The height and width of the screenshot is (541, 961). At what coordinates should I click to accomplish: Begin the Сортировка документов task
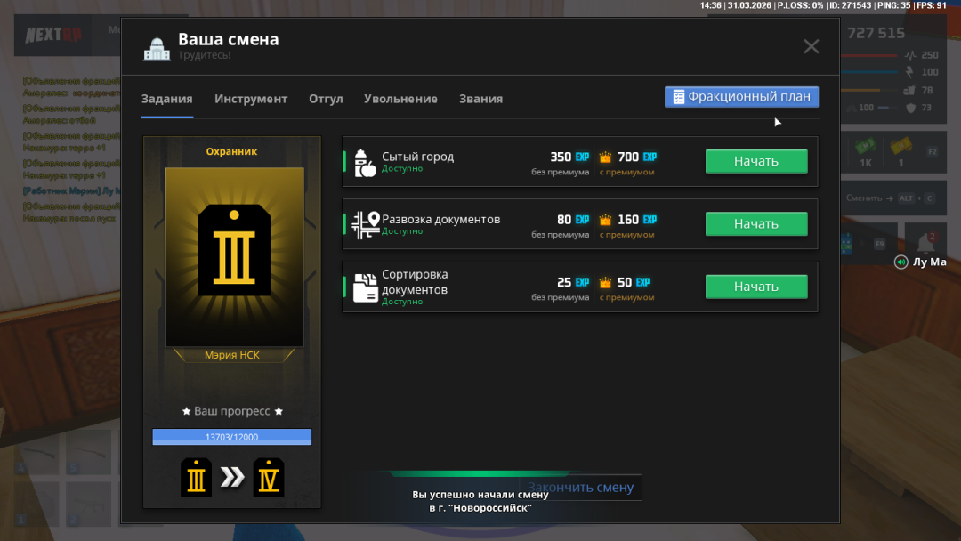point(755,287)
